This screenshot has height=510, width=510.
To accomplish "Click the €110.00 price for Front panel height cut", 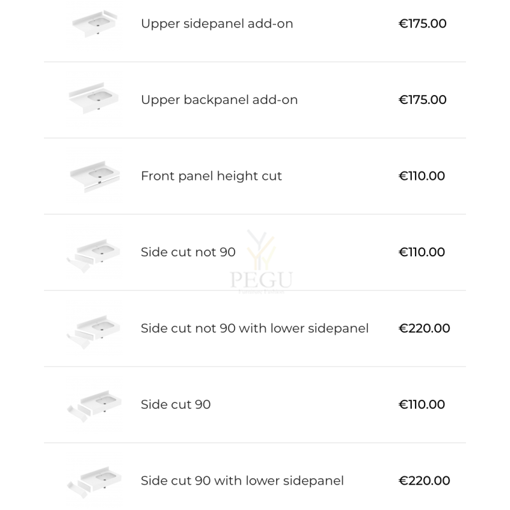I will click(x=421, y=176).
